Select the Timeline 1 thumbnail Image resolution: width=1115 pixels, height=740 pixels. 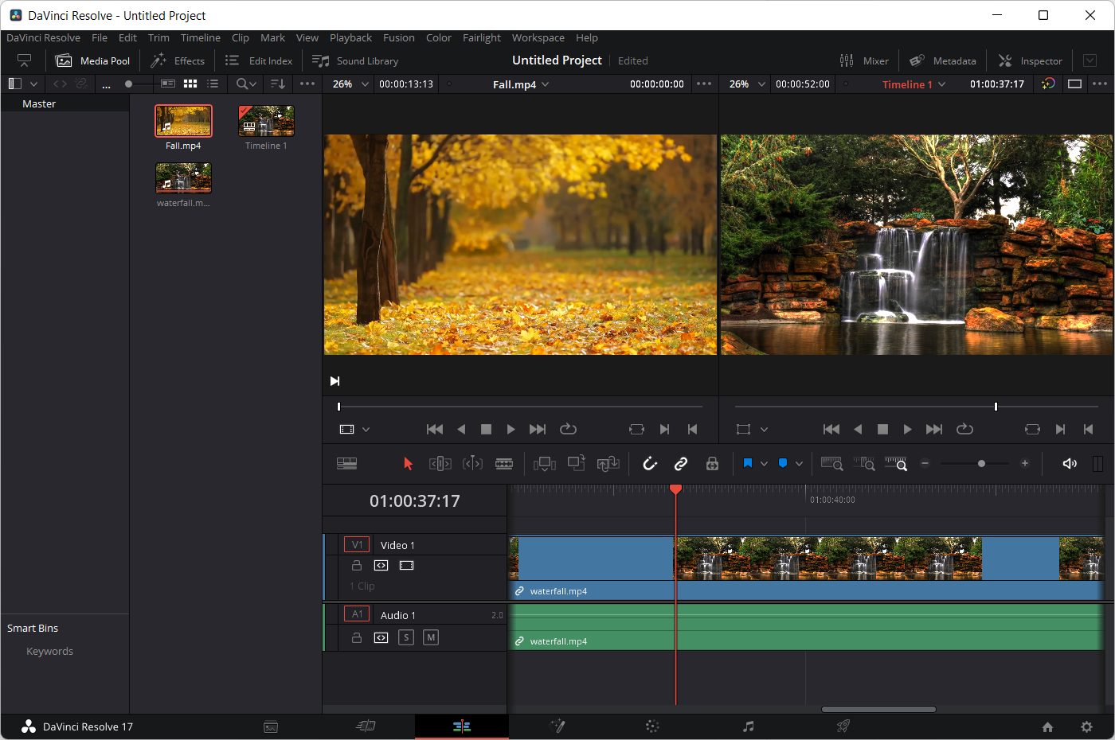click(266, 121)
